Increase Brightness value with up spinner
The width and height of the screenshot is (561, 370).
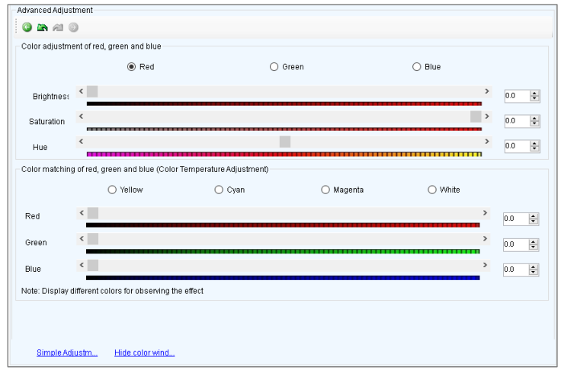534,94
